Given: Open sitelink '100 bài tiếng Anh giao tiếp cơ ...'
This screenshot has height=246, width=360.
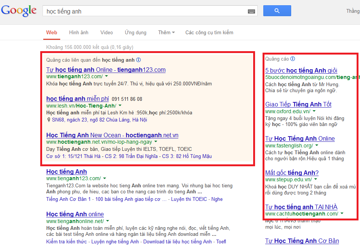Looking at the screenshot, I should tap(131, 199).
